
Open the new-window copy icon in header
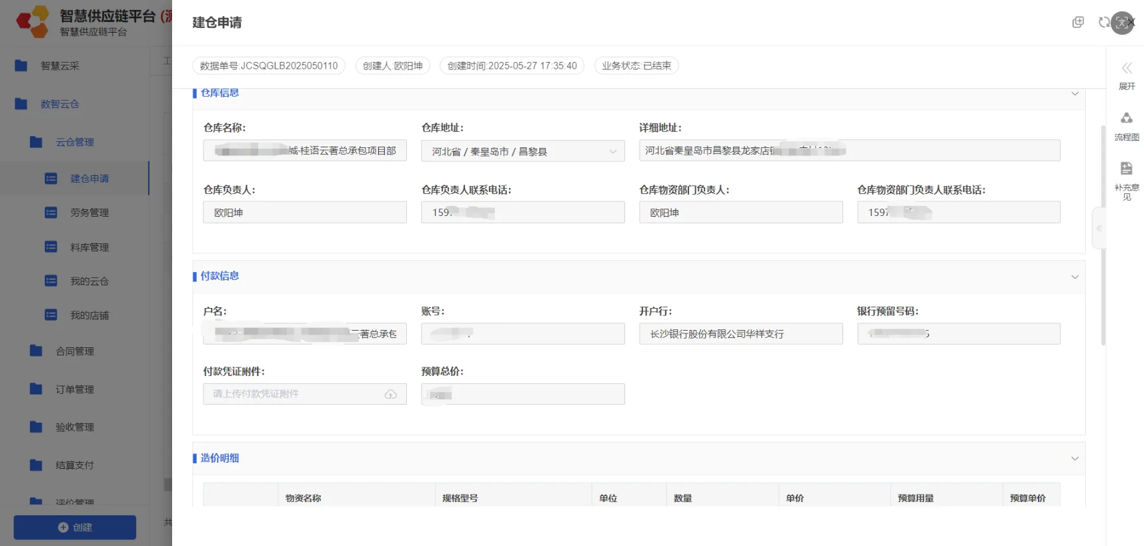pyautogui.click(x=1077, y=22)
